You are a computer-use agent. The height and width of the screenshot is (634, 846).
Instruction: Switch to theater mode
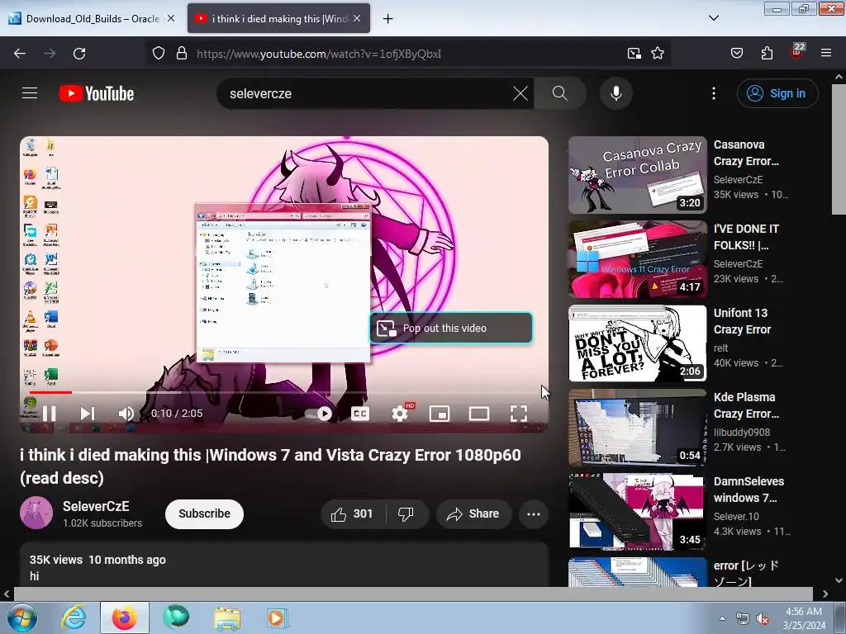(x=479, y=414)
